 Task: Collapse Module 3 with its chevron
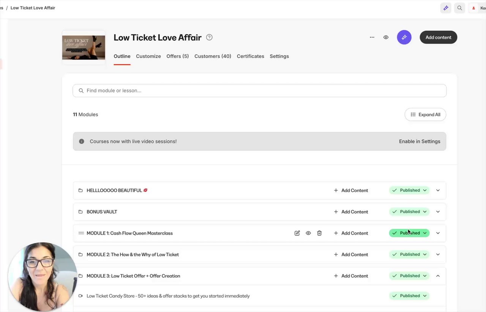click(438, 276)
